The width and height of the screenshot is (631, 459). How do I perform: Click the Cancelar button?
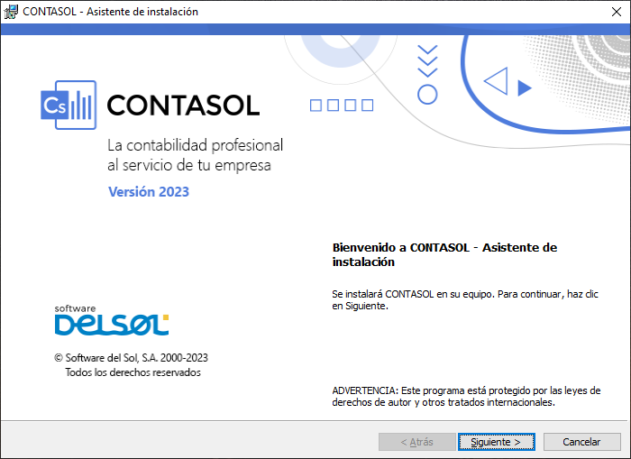(x=581, y=442)
